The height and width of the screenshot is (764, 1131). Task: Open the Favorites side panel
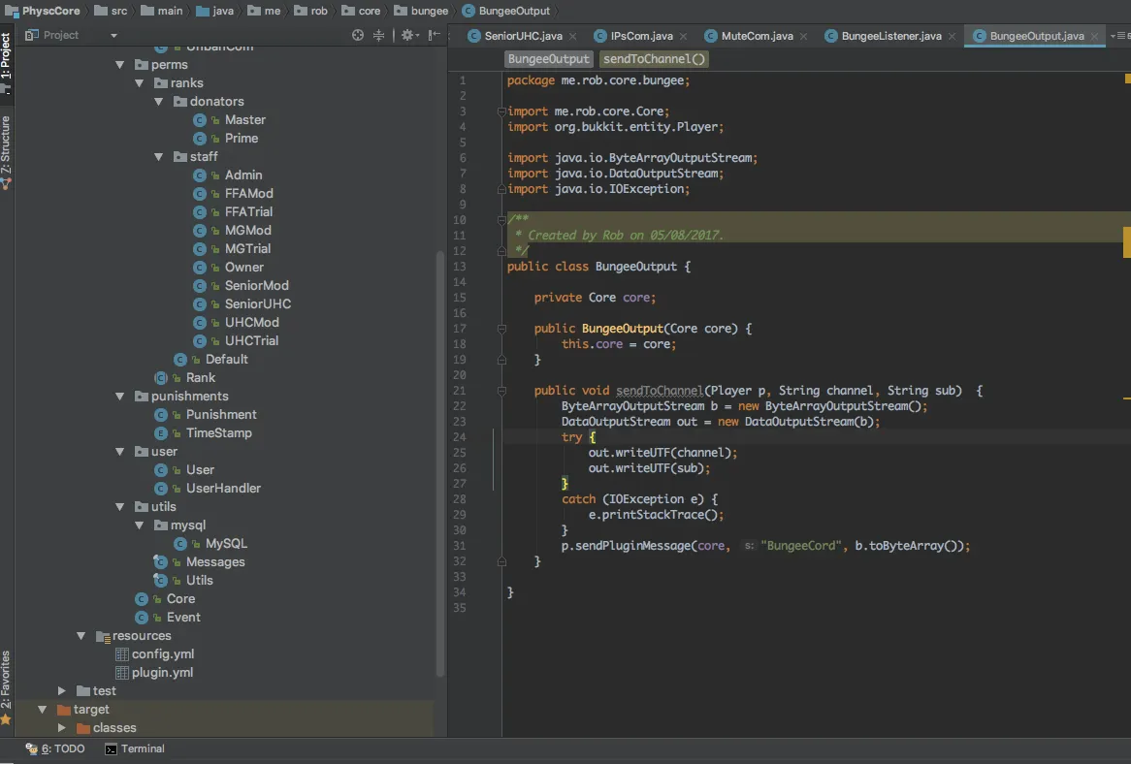[x=6, y=681]
